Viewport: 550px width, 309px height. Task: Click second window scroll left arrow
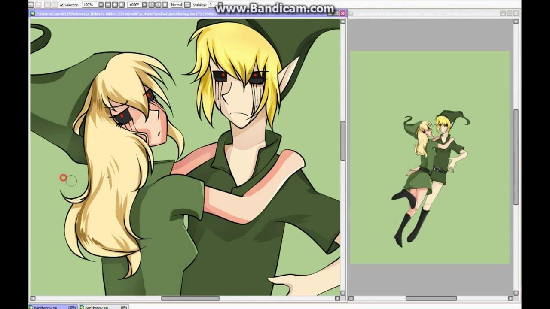click(x=351, y=298)
